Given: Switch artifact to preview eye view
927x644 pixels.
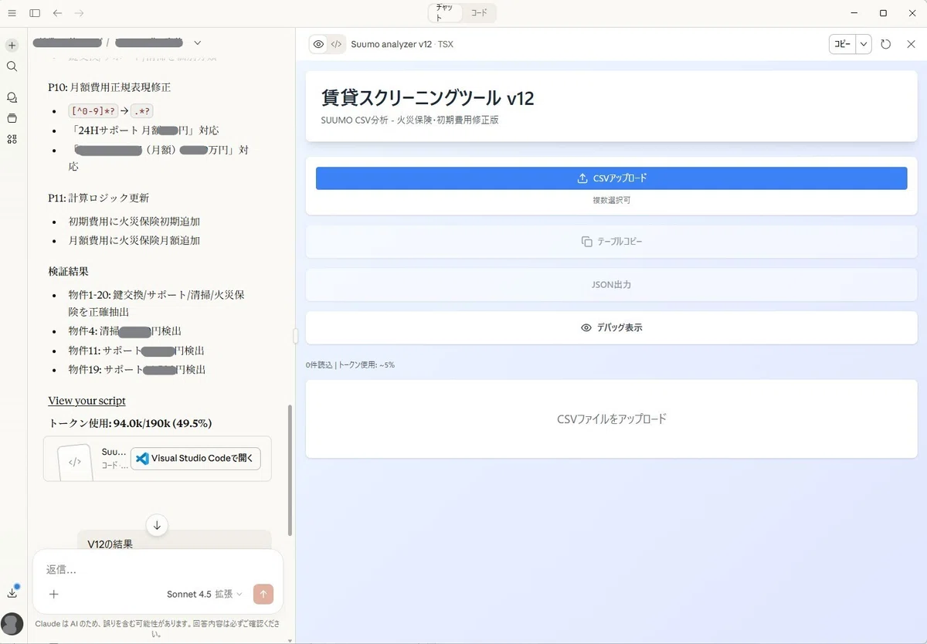Looking at the screenshot, I should pos(318,44).
